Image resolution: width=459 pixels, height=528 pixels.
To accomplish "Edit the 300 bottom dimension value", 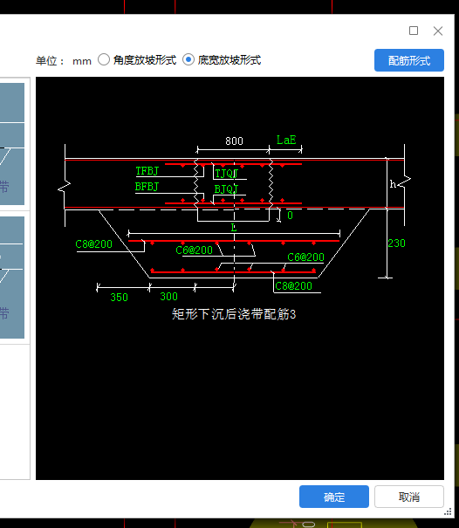I will [168, 297].
